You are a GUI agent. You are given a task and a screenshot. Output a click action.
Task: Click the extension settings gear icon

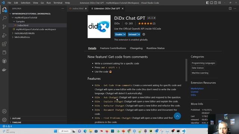(144, 34)
